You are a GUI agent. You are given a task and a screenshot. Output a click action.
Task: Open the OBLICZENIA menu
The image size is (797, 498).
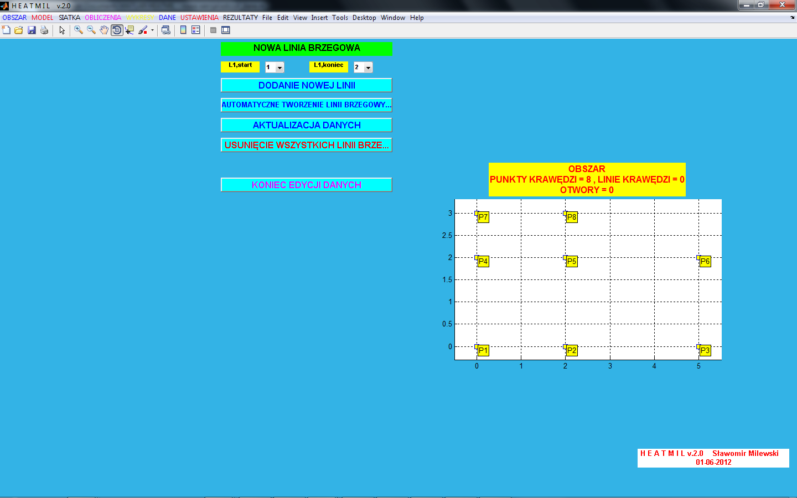pyautogui.click(x=102, y=18)
